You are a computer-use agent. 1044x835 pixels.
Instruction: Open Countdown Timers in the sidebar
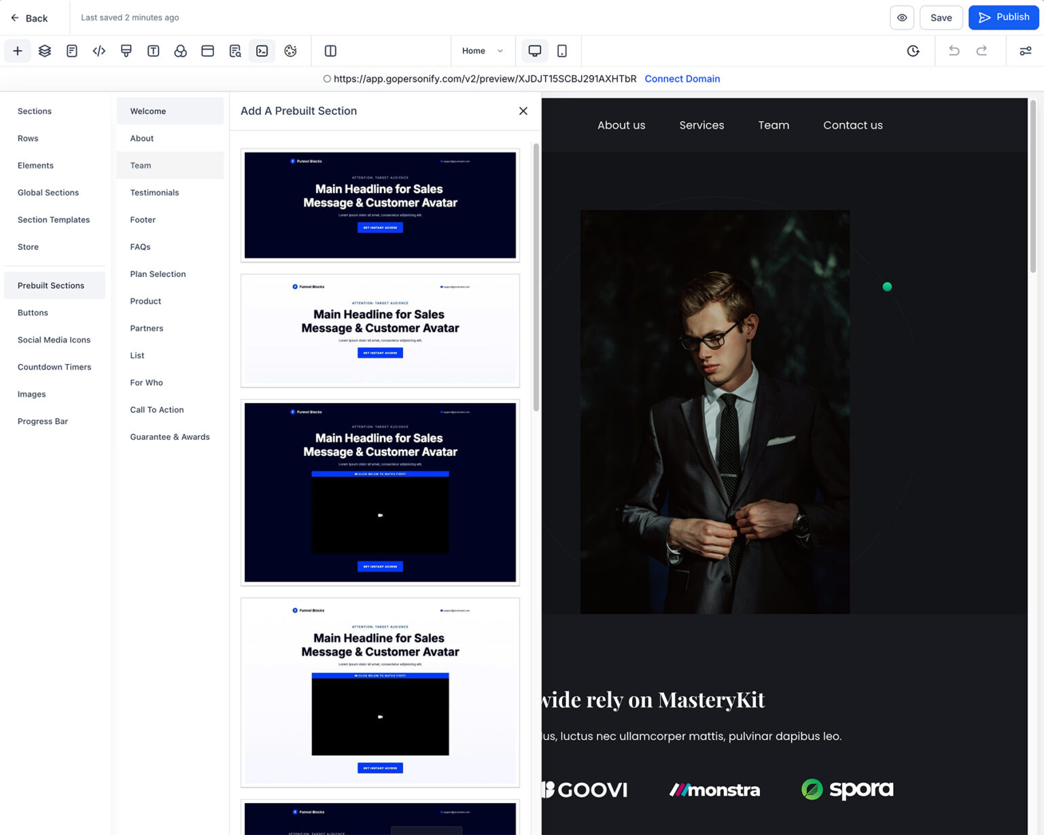[54, 367]
